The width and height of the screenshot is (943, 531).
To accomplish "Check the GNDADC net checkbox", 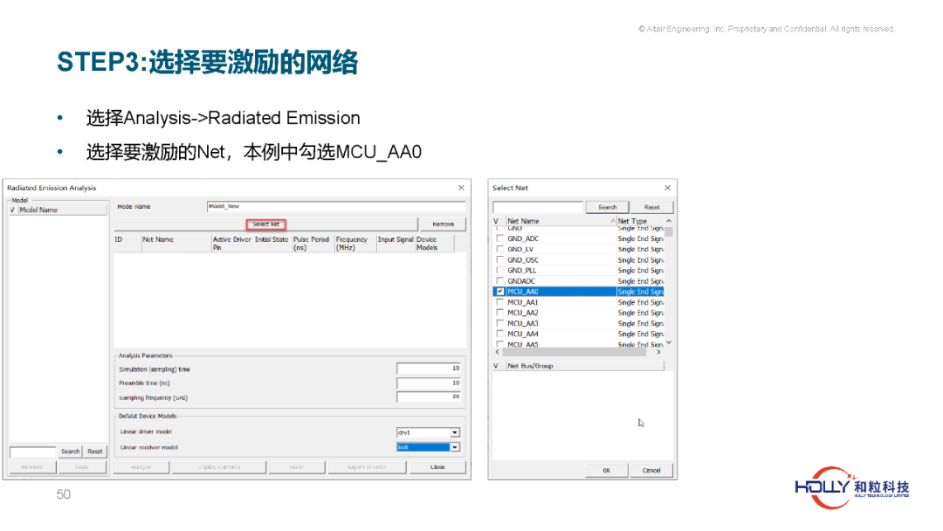I will (499, 281).
